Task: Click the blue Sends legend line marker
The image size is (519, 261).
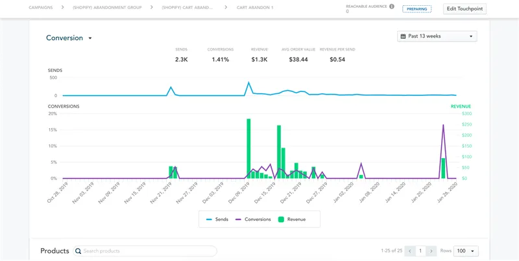Action: [209, 220]
